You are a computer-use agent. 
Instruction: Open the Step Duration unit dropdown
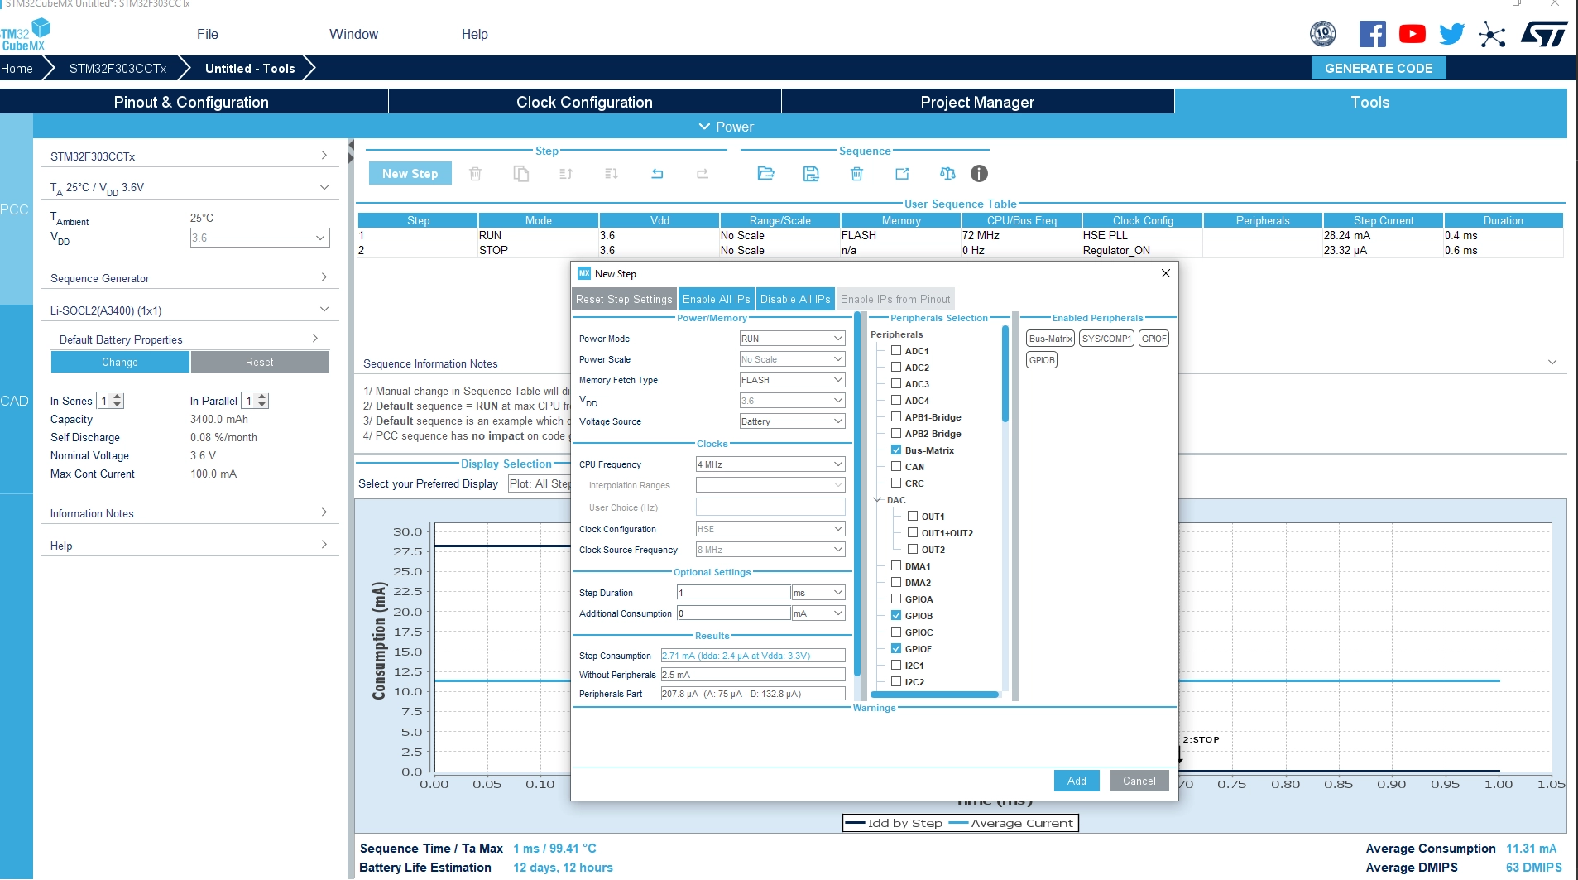[x=818, y=593]
